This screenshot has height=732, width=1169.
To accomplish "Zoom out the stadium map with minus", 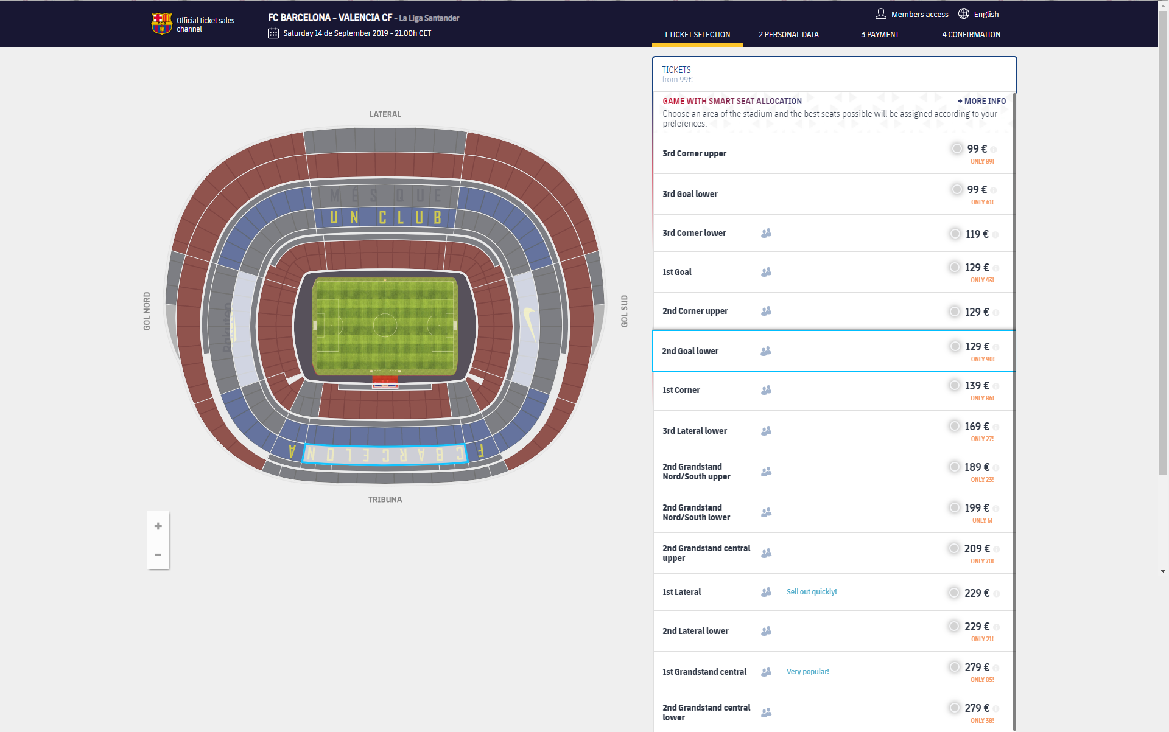I will coord(158,554).
